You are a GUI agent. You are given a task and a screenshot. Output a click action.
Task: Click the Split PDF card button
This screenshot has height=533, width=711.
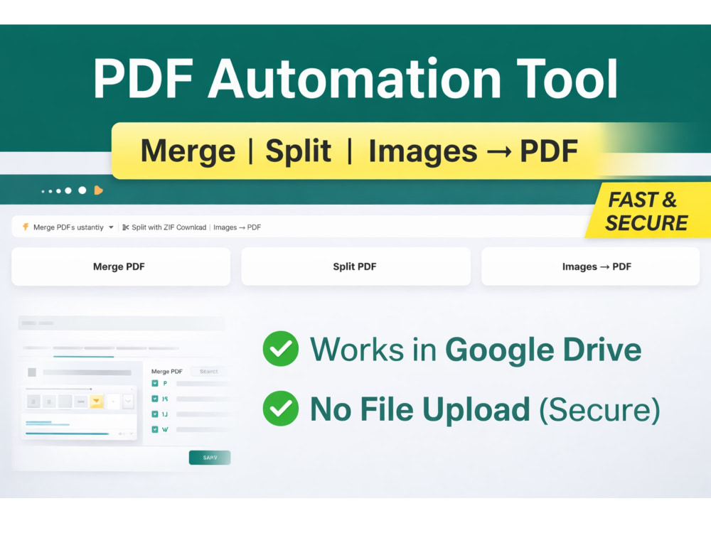pos(355,266)
